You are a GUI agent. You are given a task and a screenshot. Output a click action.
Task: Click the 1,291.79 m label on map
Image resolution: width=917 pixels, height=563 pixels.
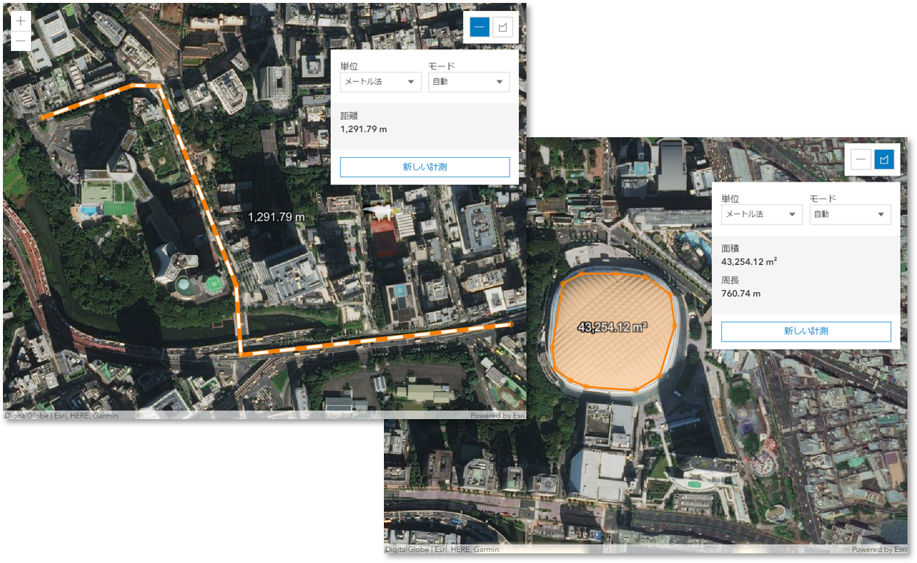coord(277,217)
